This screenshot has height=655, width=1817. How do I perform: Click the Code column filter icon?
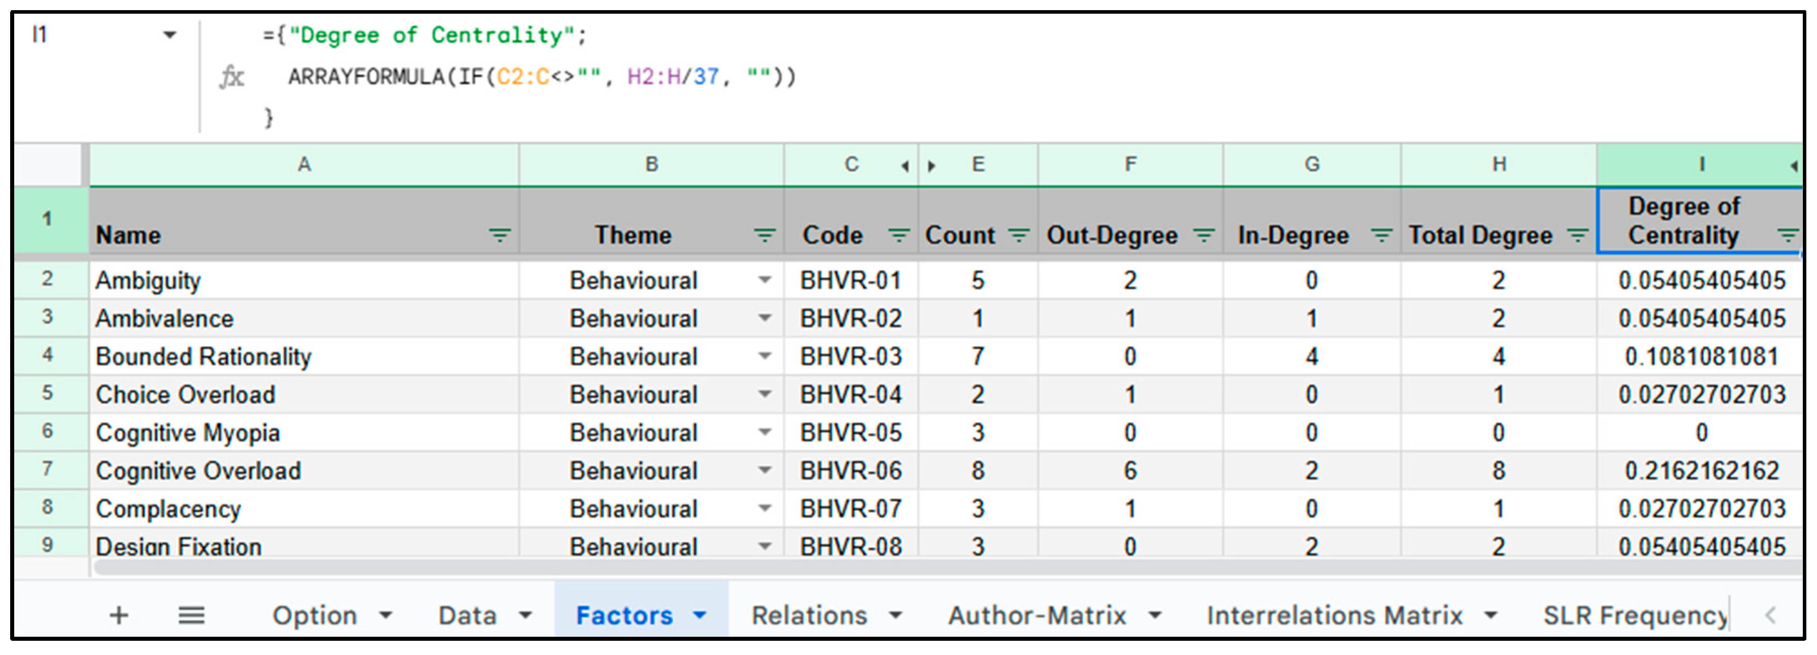[x=898, y=235]
